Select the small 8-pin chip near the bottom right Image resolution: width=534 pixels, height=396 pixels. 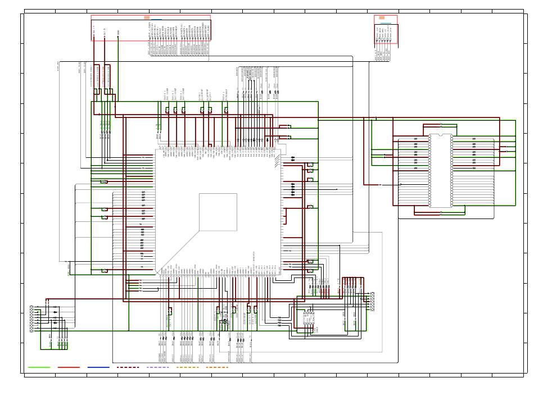tap(309, 318)
